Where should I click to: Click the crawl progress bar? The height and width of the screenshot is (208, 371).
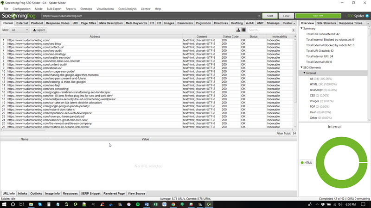tap(318, 16)
